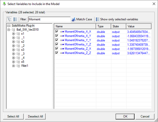158x122 pixels.
Task: Toggle Show only selected variables
Action: coord(117,19)
